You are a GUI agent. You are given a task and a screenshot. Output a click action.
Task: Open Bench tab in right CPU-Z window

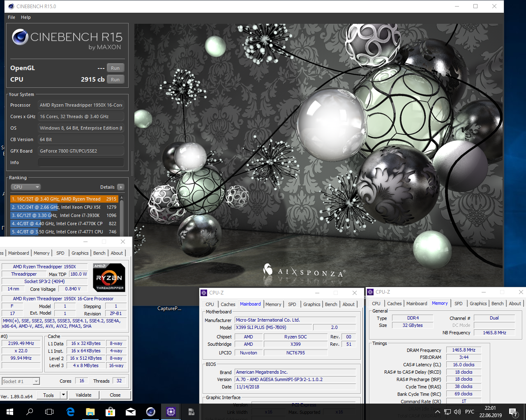(x=498, y=304)
